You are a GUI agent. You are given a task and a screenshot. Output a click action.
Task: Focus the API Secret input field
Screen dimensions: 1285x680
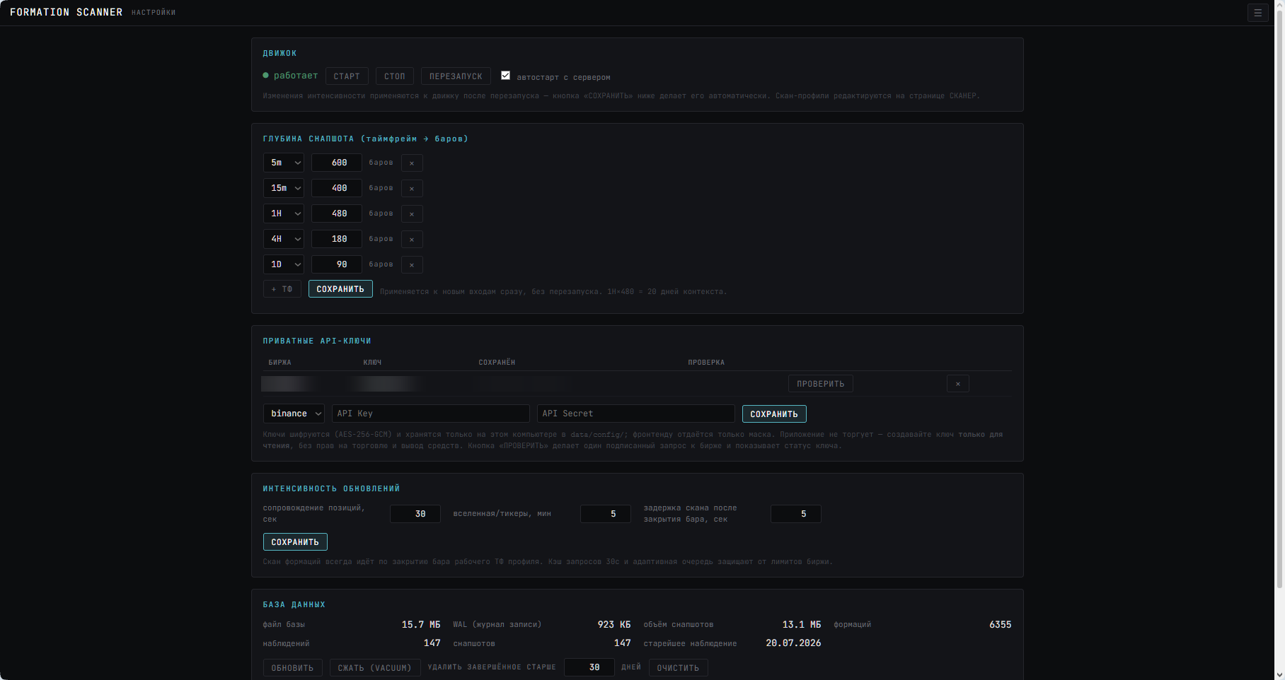pyautogui.click(x=636, y=414)
